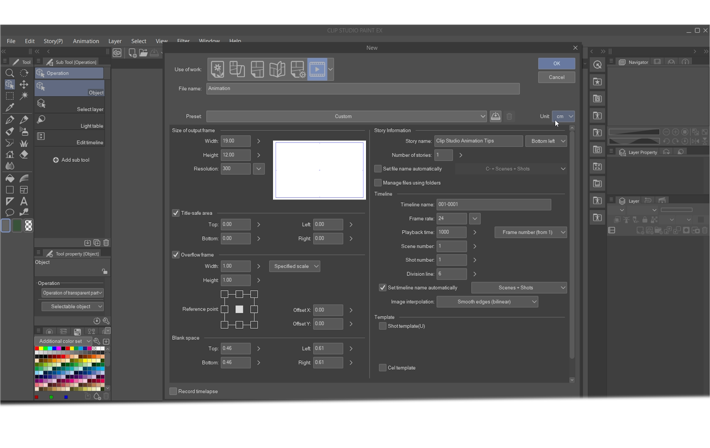Click Add sub tool

71,160
